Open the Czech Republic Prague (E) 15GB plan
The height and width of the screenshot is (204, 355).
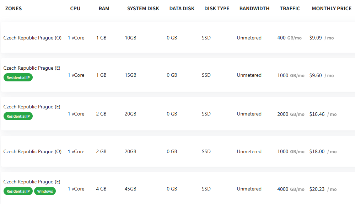tap(178, 75)
